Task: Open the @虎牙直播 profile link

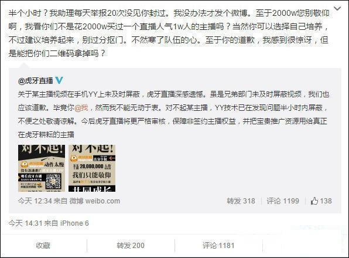Action: coord(36,81)
